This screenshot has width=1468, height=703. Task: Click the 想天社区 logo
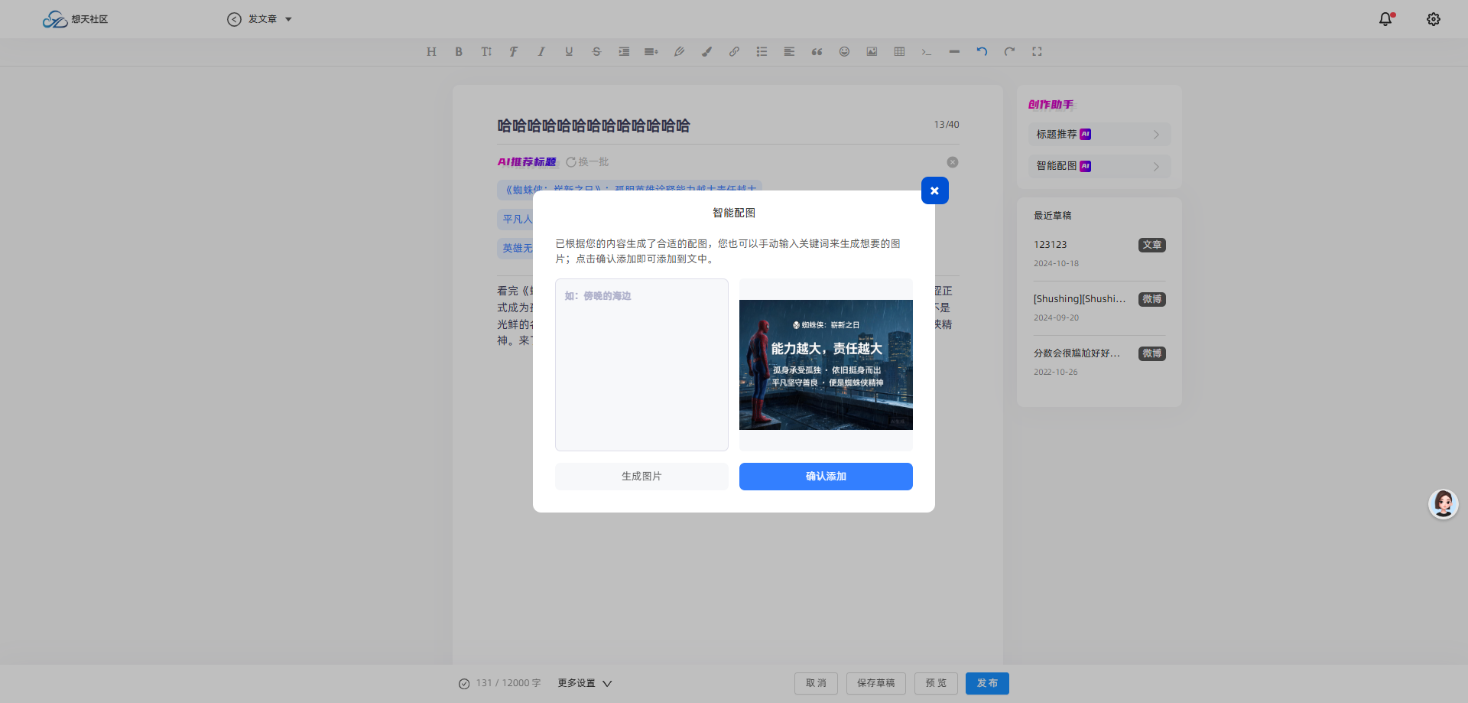(75, 19)
